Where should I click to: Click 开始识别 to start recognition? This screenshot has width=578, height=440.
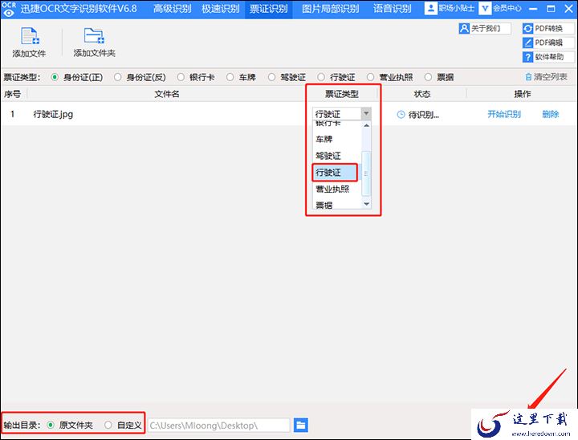pyautogui.click(x=504, y=114)
